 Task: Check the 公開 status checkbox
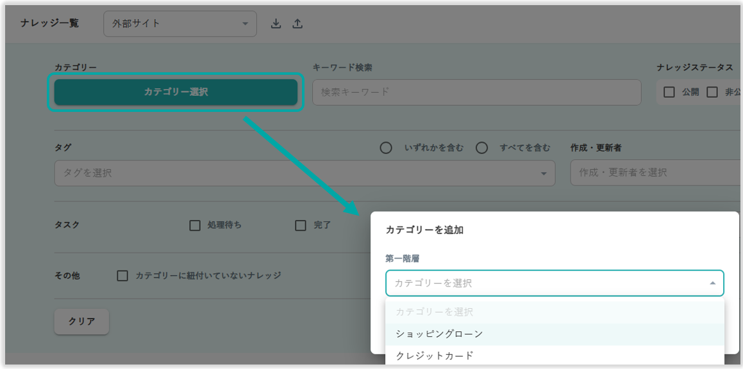tap(669, 92)
